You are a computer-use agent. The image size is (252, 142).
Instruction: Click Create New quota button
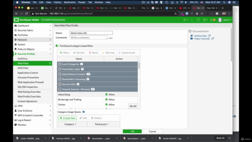pyautogui.click(x=67, y=118)
